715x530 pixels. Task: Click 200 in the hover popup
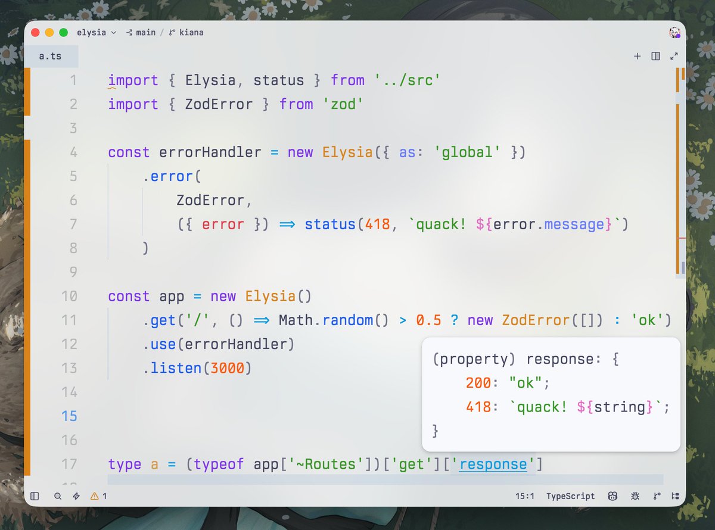478,383
